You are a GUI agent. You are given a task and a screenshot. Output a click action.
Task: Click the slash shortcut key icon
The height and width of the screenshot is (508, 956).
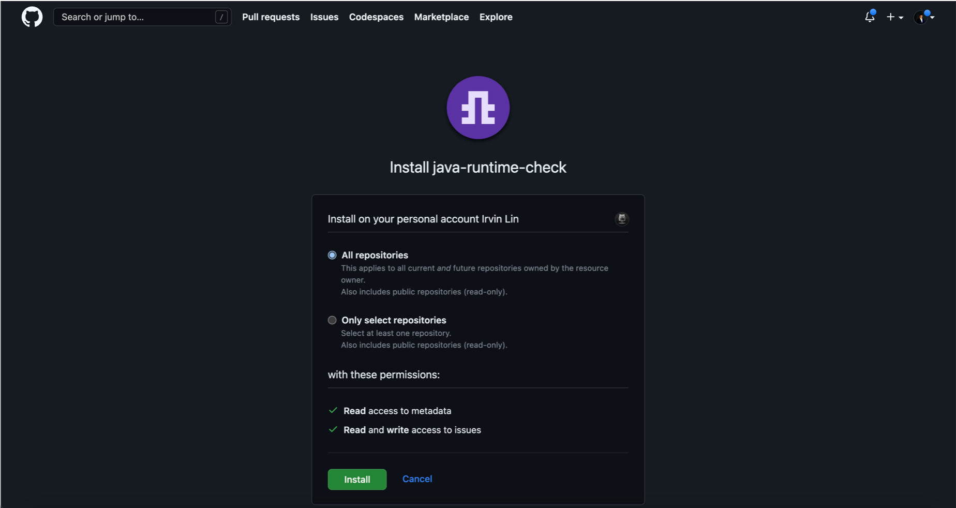click(x=221, y=17)
